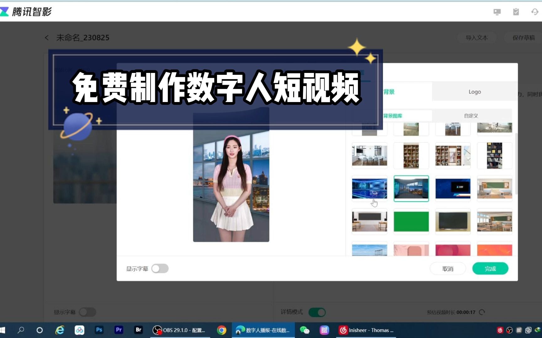Viewport: 542px width, 338px height.
Task: Refresh the estimated video duration
Action: [x=482, y=312]
